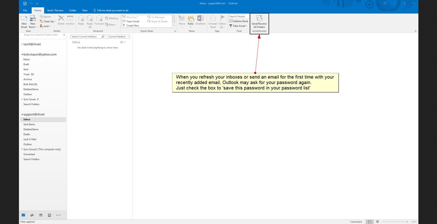Select the Move to: ? quick step
437x224 pixels.
[130, 17]
